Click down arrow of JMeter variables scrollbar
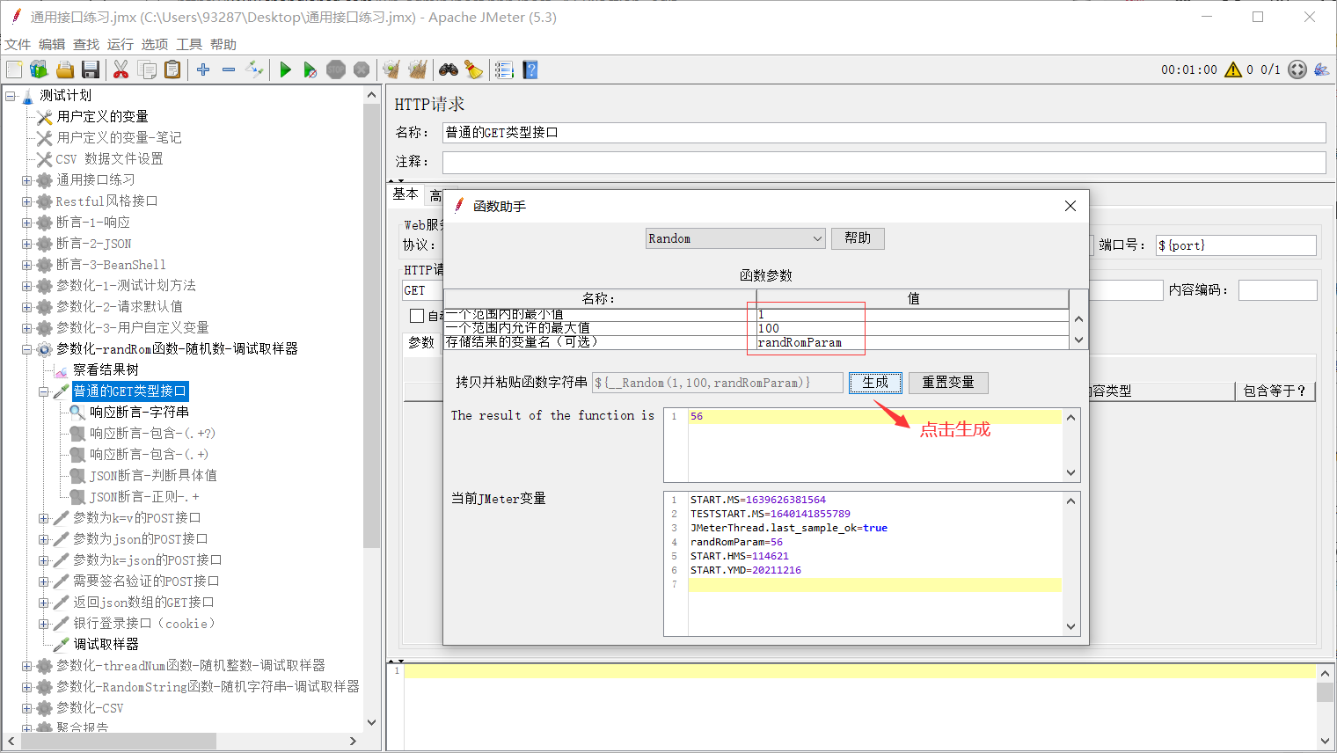The image size is (1337, 753). click(x=1070, y=627)
